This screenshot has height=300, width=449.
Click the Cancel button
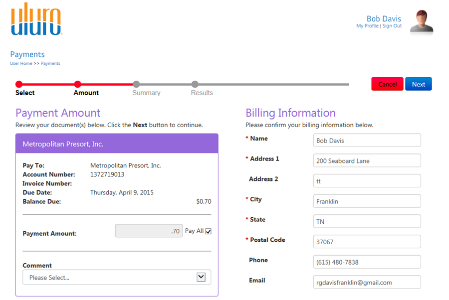(x=387, y=84)
